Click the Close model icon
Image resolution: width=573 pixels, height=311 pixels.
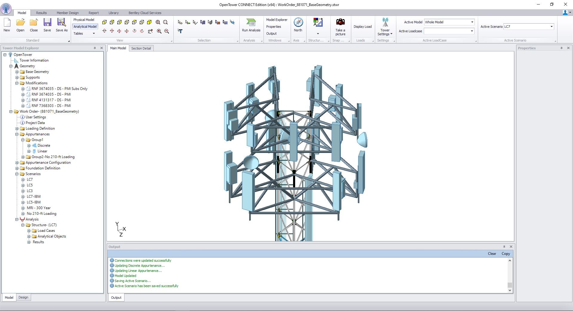[x=34, y=22]
